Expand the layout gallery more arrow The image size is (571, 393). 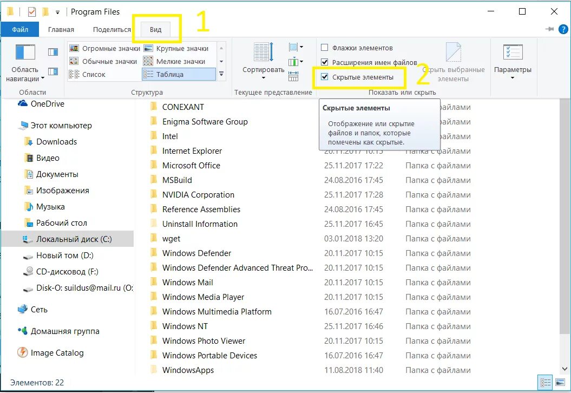(x=221, y=74)
